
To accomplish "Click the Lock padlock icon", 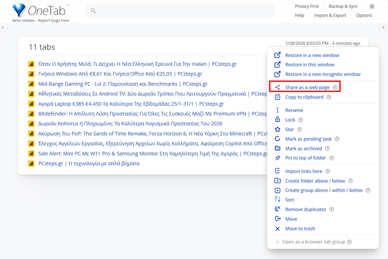I will click(277, 120).
